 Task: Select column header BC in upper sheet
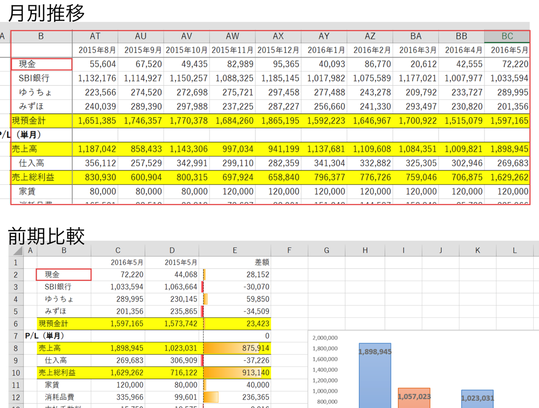pyautogui.click(x=507, y=36)
